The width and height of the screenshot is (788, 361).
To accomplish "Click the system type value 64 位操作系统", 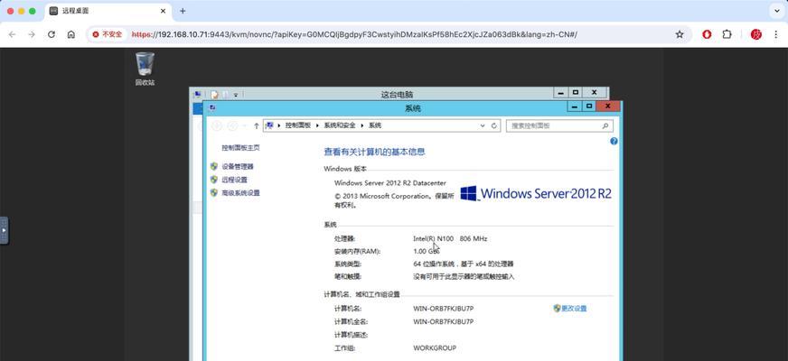I will coord(464,264).
